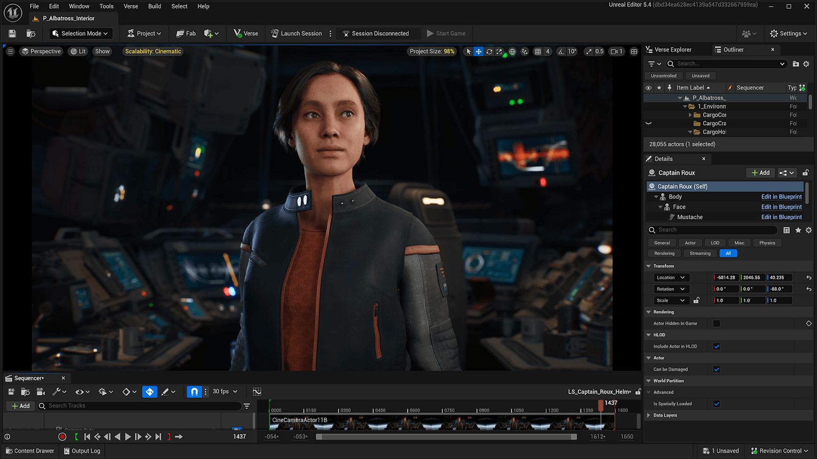Click the eye icon in the Sequencer toolbar
The image size is (817, 459).
tap(79, 391)
